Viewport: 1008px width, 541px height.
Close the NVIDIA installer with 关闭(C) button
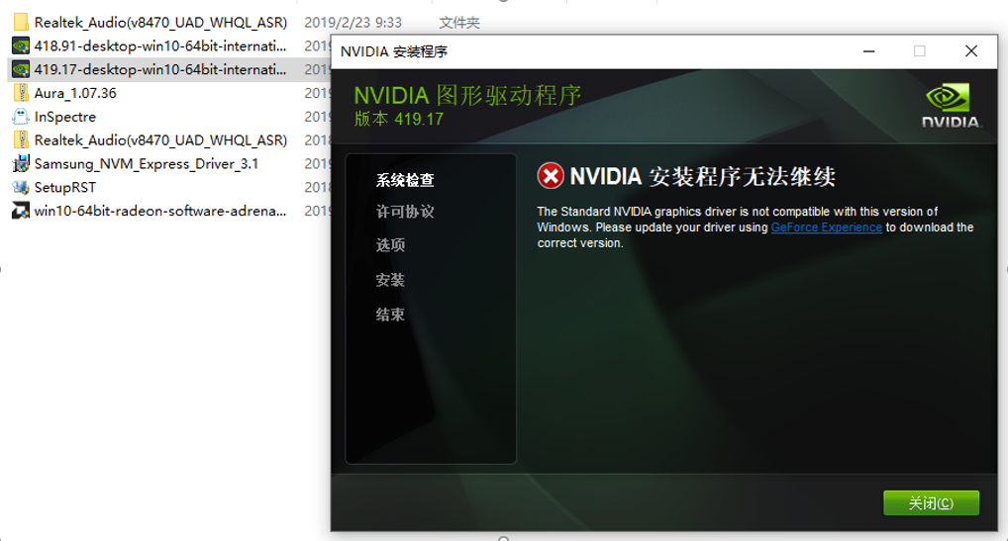point(931,503)
